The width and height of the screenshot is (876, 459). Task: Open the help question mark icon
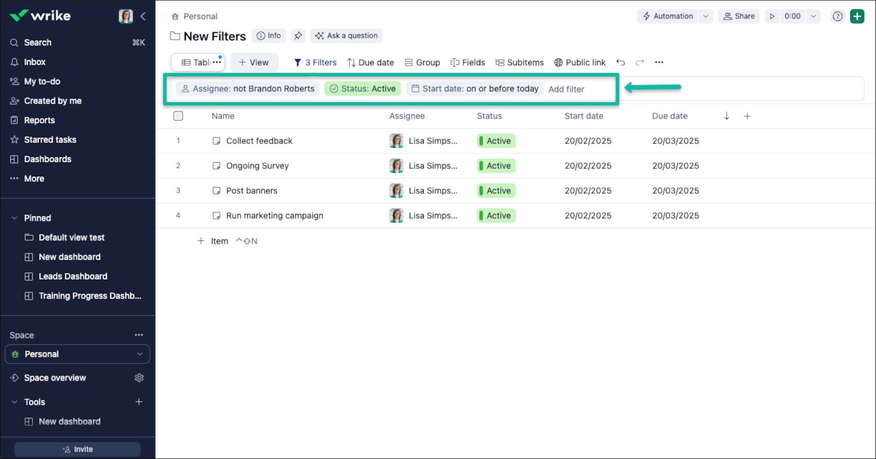coord(838,16)
